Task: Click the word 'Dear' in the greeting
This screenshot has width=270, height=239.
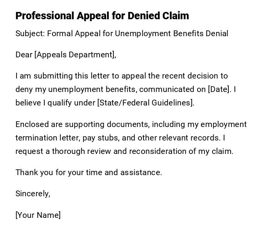Action: (x=24, y=55)
